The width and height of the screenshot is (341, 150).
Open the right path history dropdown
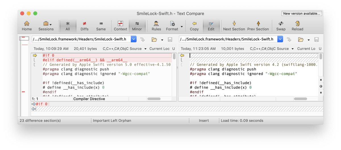point(280,39)
